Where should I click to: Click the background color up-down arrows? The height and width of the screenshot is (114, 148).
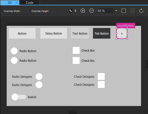tap(75, 11)
